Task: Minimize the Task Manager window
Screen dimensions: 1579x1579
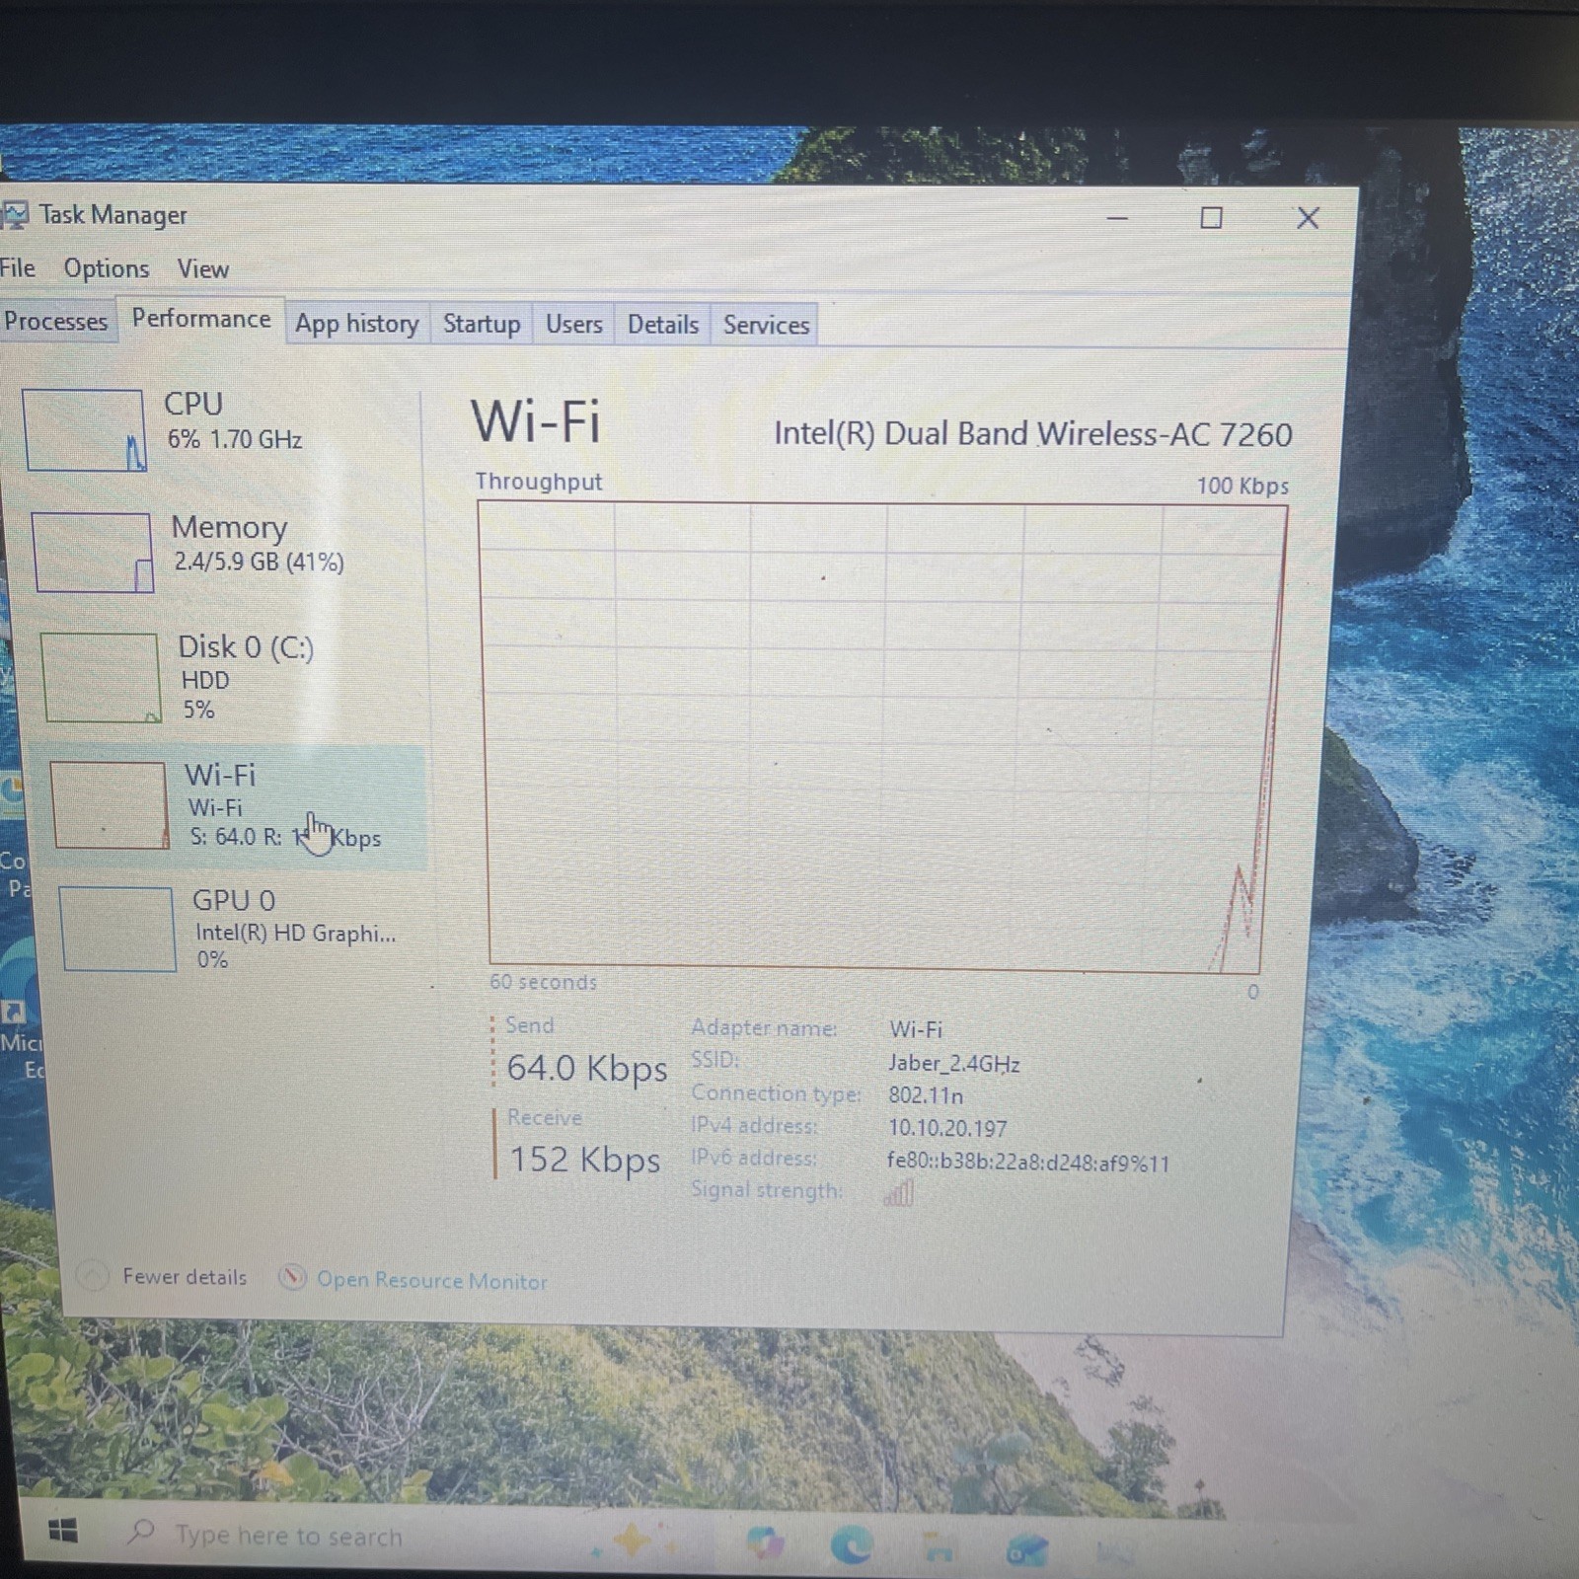Action: click(x=1117, y=217)
